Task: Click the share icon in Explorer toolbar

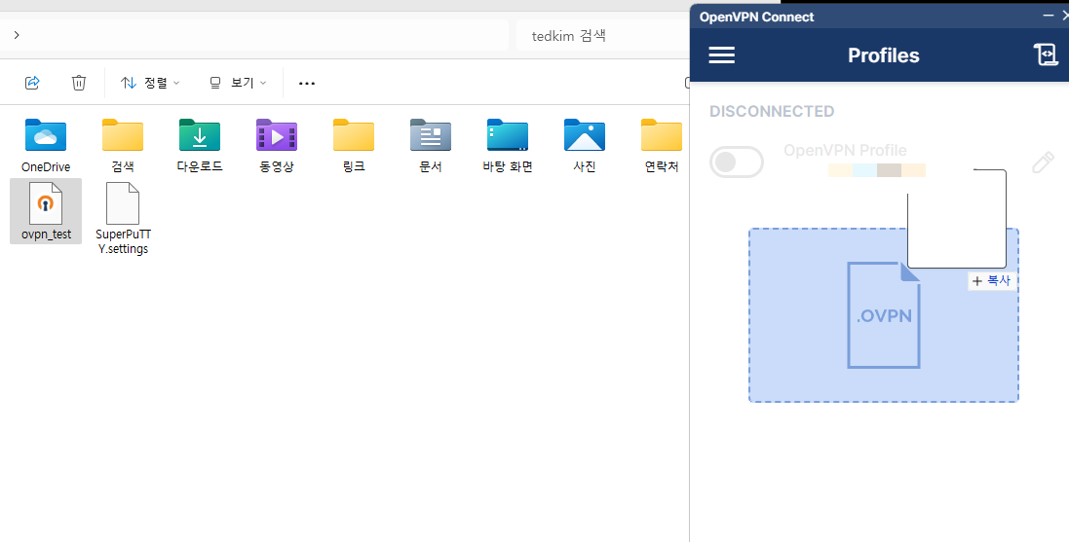Action: coord(32,83)
